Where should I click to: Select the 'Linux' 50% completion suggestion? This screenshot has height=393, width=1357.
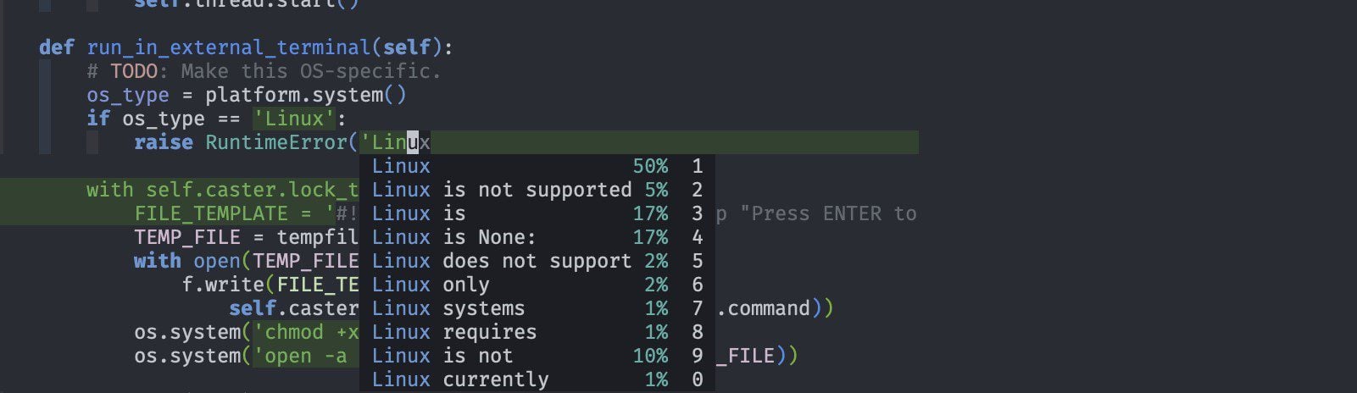(537, 166)
